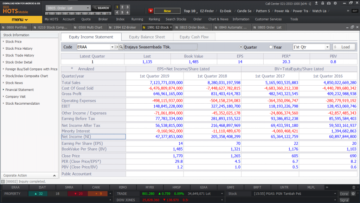Viewport: 360px width, 203px height.
Task: Click the magnifier icon next to ERAA code
Action: point(121,47)
